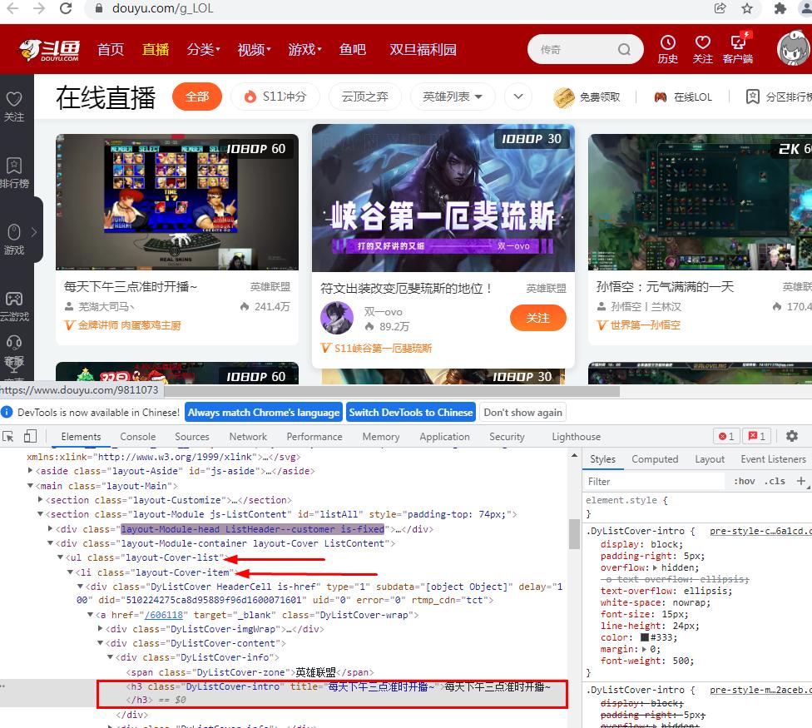Click the browser back arrow

[12, 8]
